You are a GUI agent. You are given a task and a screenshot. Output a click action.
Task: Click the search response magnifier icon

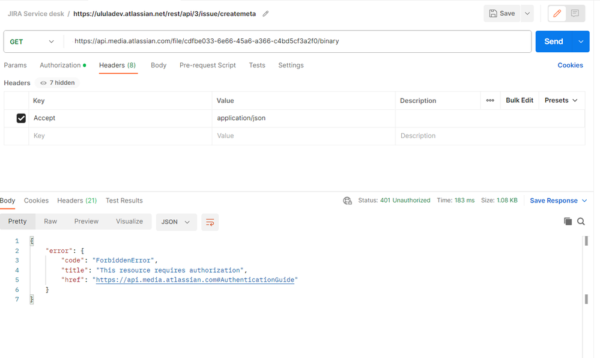click(581, 221)
